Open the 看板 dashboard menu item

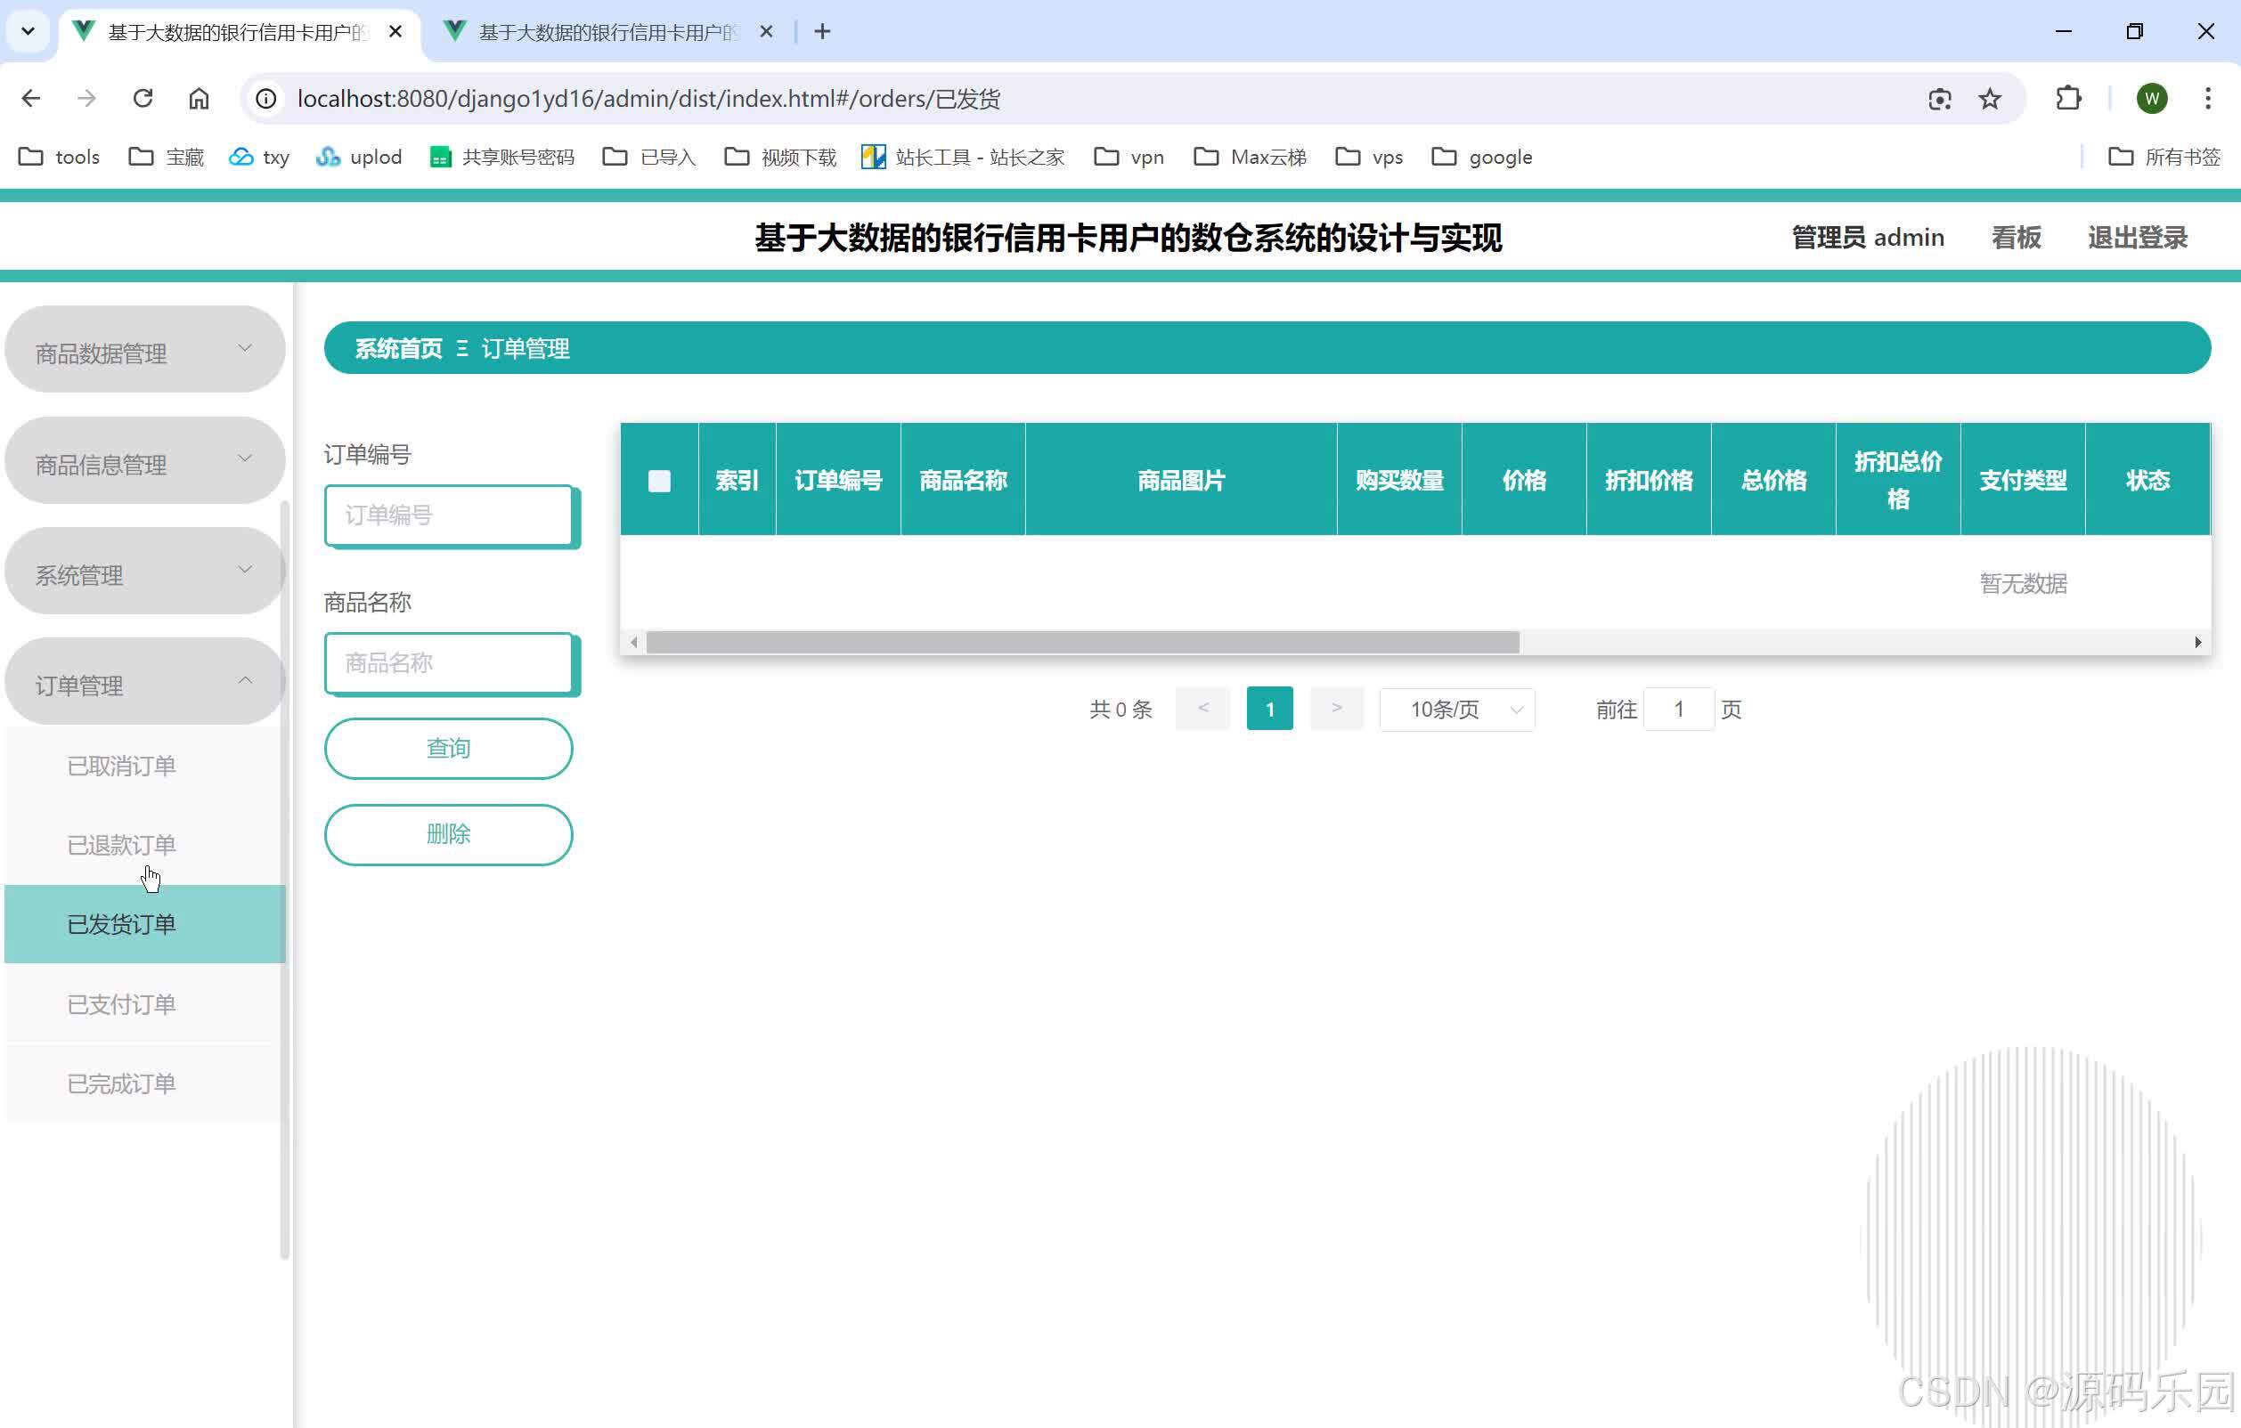[x=2016, y=237]
